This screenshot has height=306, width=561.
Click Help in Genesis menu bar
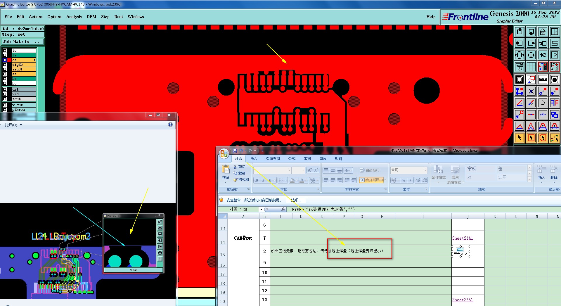tap(431, 17)
